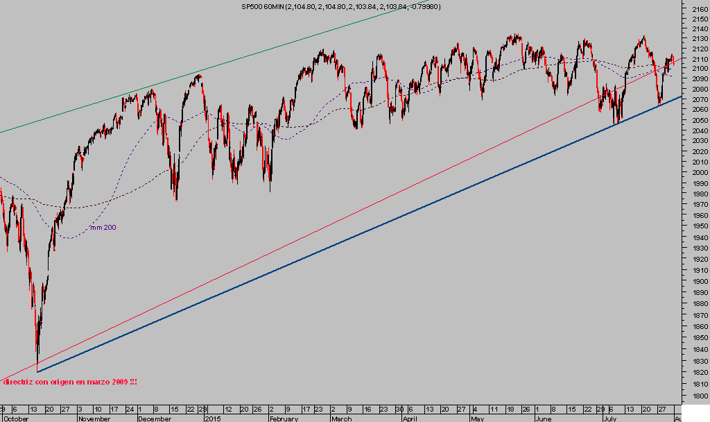Click the July month label on time axis
710x422 pixels.
pos(609,419)
